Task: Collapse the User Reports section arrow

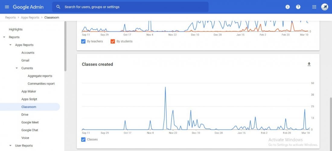Action: [11, 146]
